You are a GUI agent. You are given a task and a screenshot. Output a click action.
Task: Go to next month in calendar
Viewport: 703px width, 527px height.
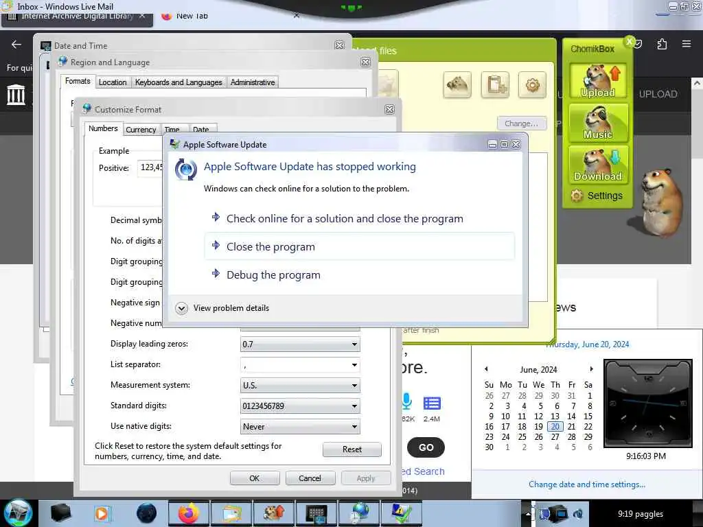[x=591, y=369]
